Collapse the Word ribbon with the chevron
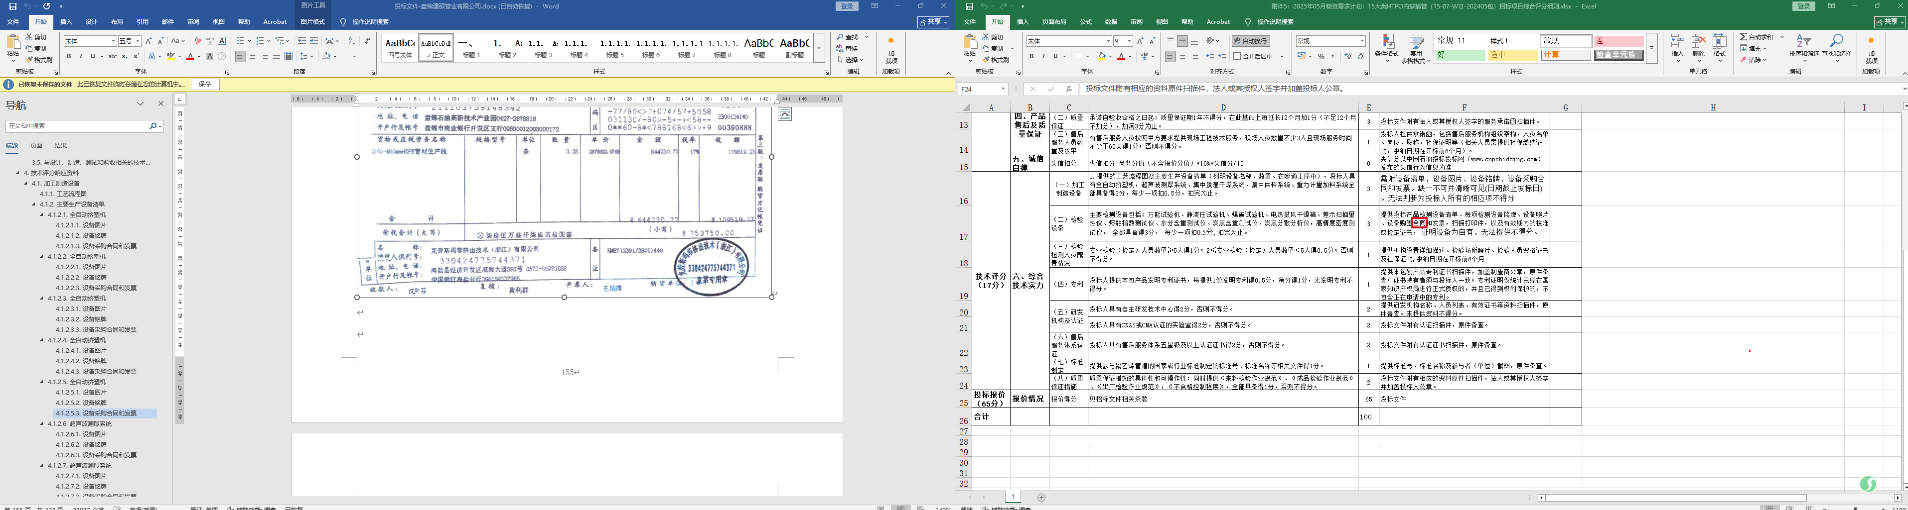 coord(948,73)
